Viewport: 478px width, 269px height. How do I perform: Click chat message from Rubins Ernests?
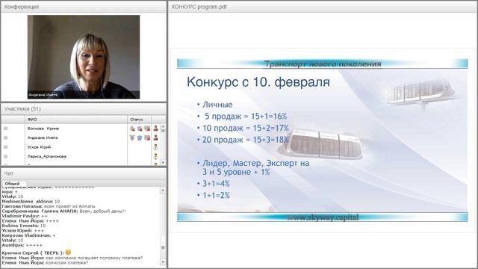[x=24, y=226]
